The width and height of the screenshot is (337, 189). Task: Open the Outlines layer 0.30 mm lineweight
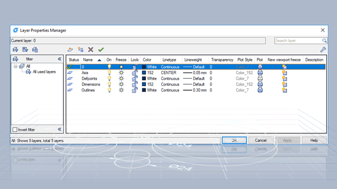point(195,90)
